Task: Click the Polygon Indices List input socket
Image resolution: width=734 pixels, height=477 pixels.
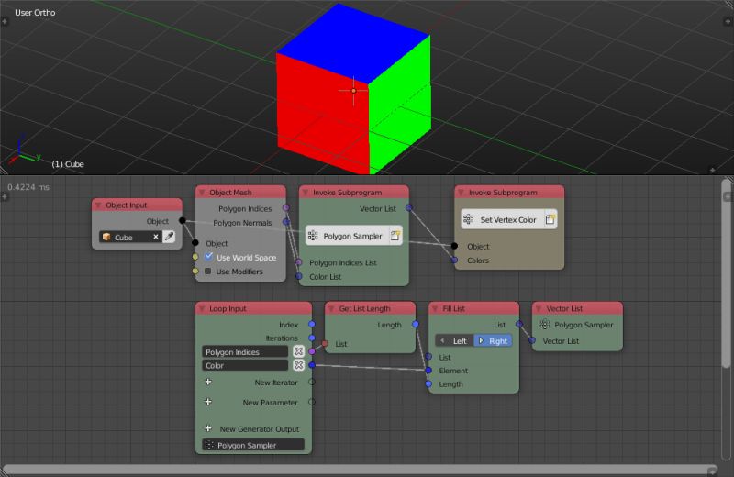Action: coord(299,262)
